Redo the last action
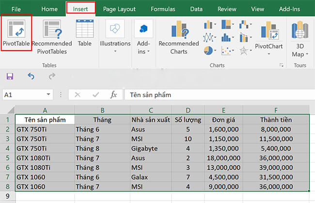This screenshot has width=315, height=203. [x=52, y=76]
